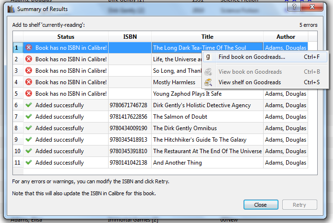Click the ISBN cell for Young Zaphod Plays It Safe
The image size is (333, 223).
point(130,93)
